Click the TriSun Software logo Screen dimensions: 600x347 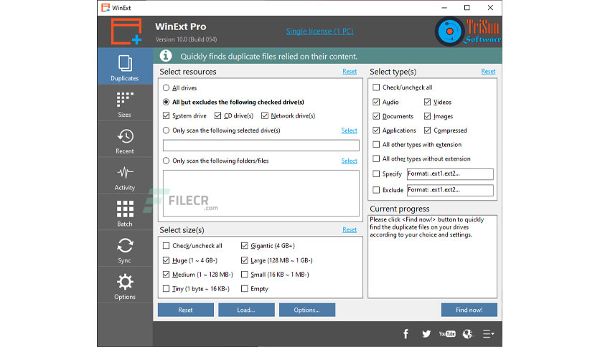[468, 32]
